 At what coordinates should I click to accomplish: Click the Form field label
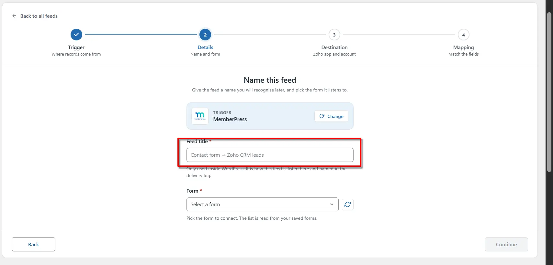point(192,191)
